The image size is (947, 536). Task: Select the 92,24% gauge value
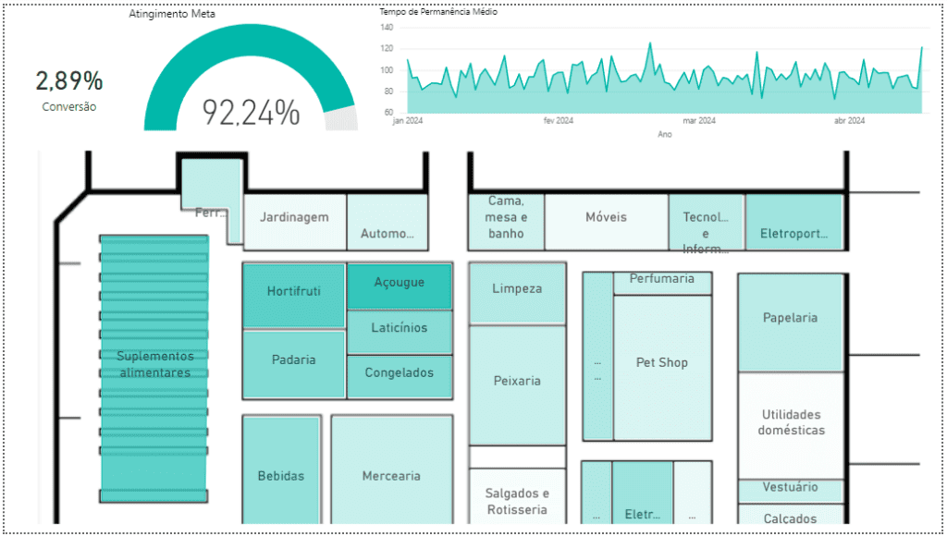pos(251,112)
